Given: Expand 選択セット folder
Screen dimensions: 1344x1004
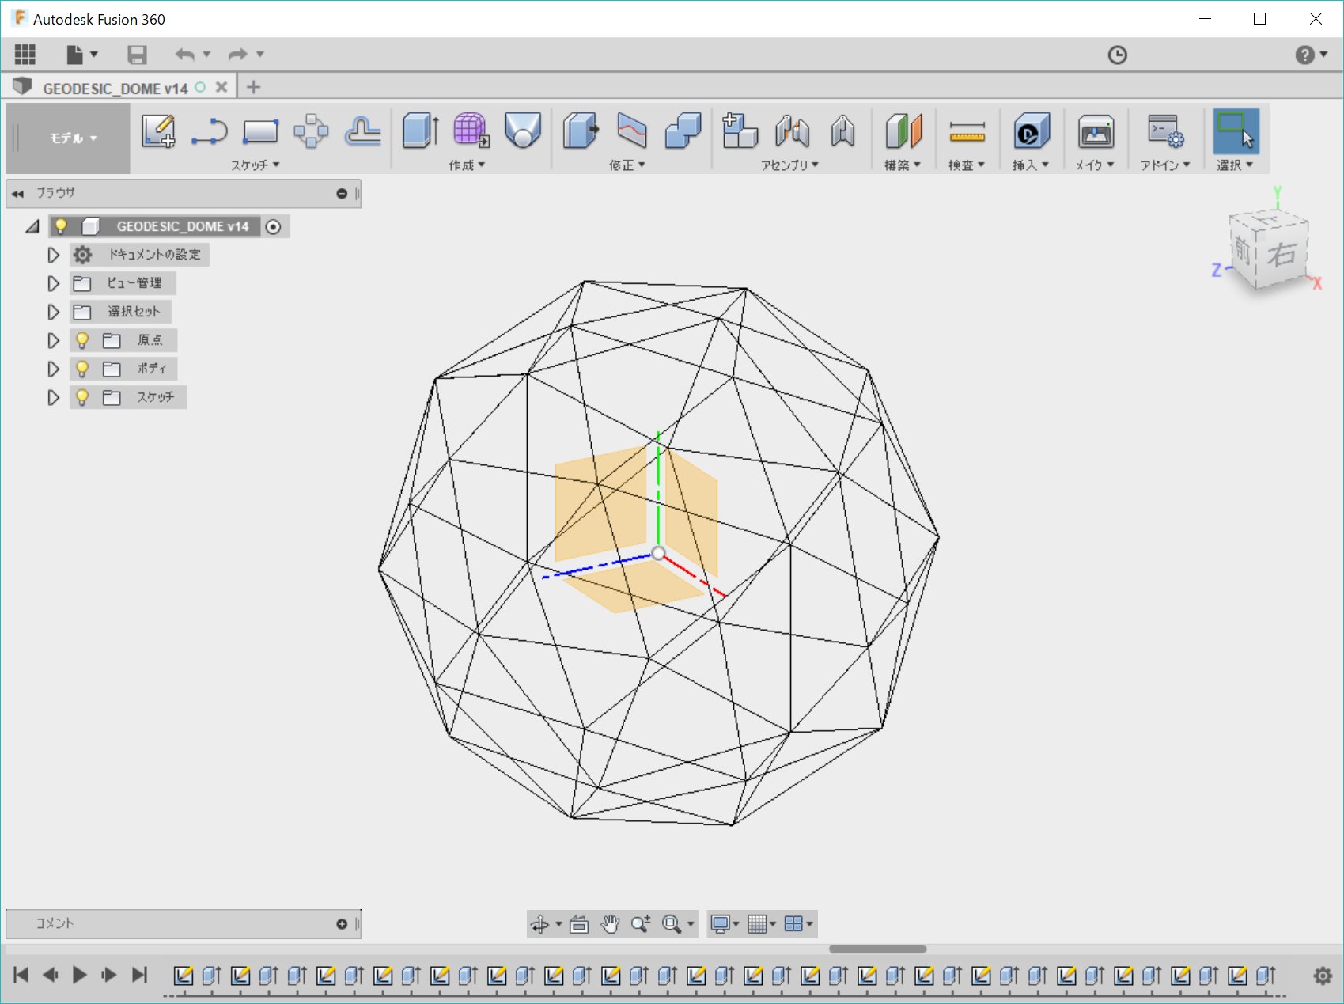Looking at the screenshot, I should coord(53,312).
